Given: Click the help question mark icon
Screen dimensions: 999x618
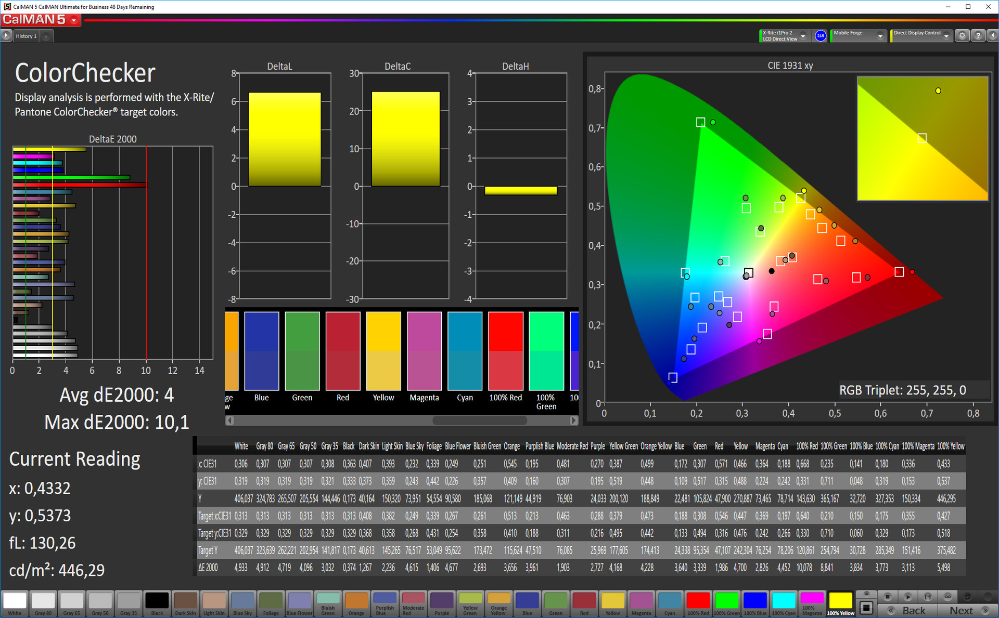Looking at the screenshot, I should click(x=978, y=36).
